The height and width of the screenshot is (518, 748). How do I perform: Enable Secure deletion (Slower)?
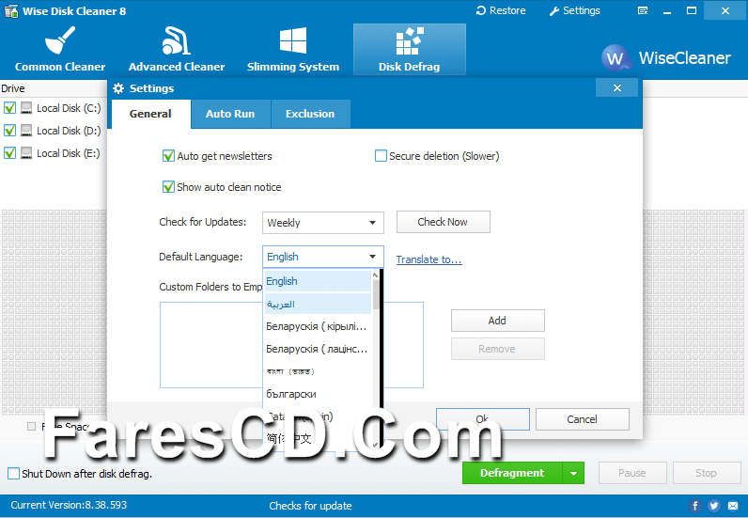tap(381, 156)
